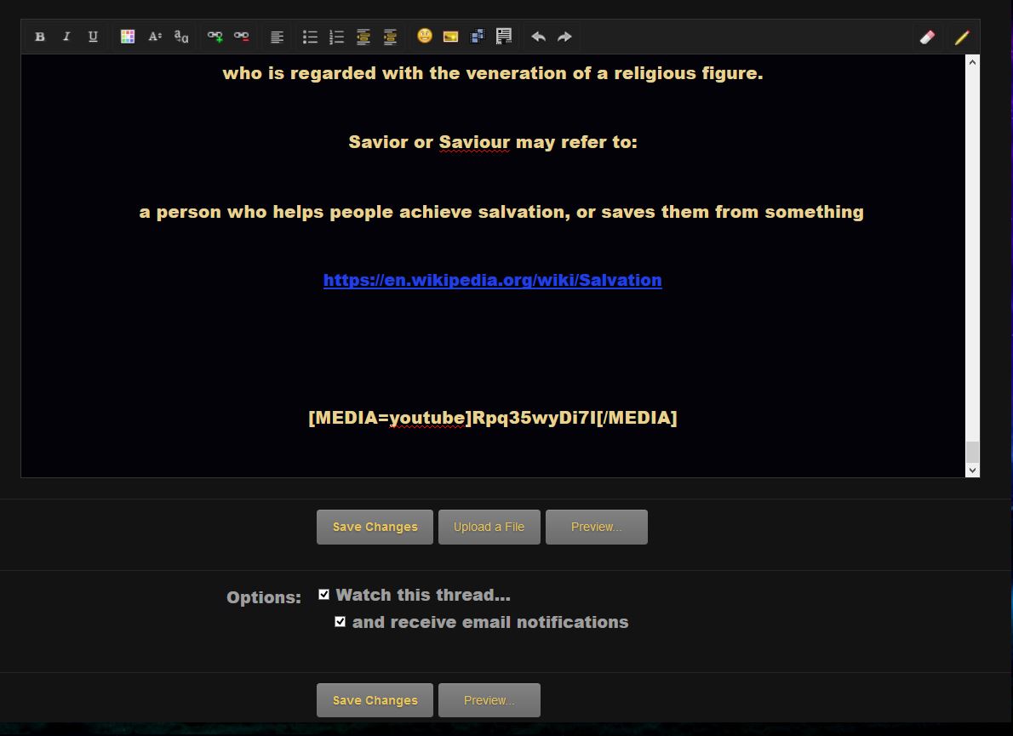Image resolution: width=1013 pixels, height=736 pixels.
Task: Open the font size dropdown
Action: pos(155,37)
